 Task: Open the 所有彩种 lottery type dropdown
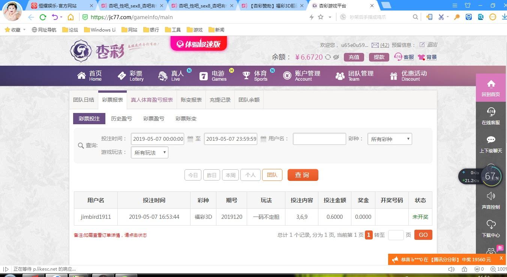point(389,139)
